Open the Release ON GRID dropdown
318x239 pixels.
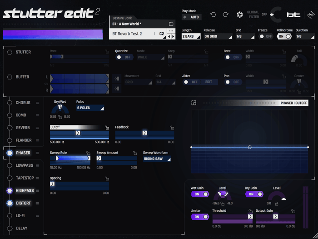click(x=218, y=36)
